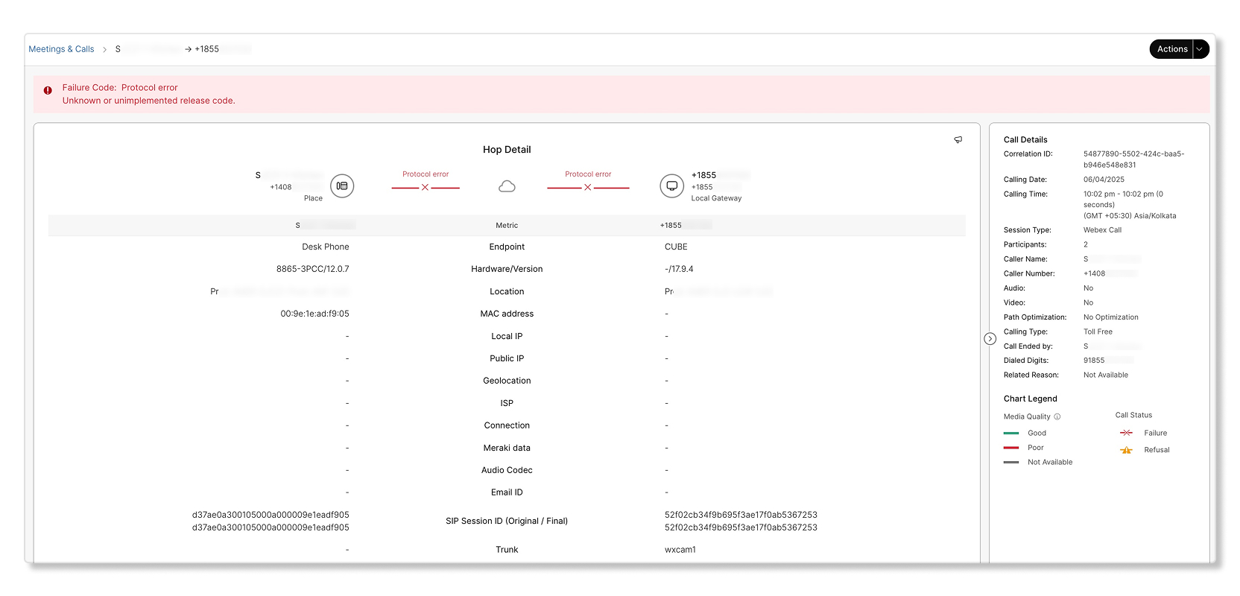1240x596 pixels.
Task: Click the Metric column header
Action: pyautogui.click(x=507, y=226)
